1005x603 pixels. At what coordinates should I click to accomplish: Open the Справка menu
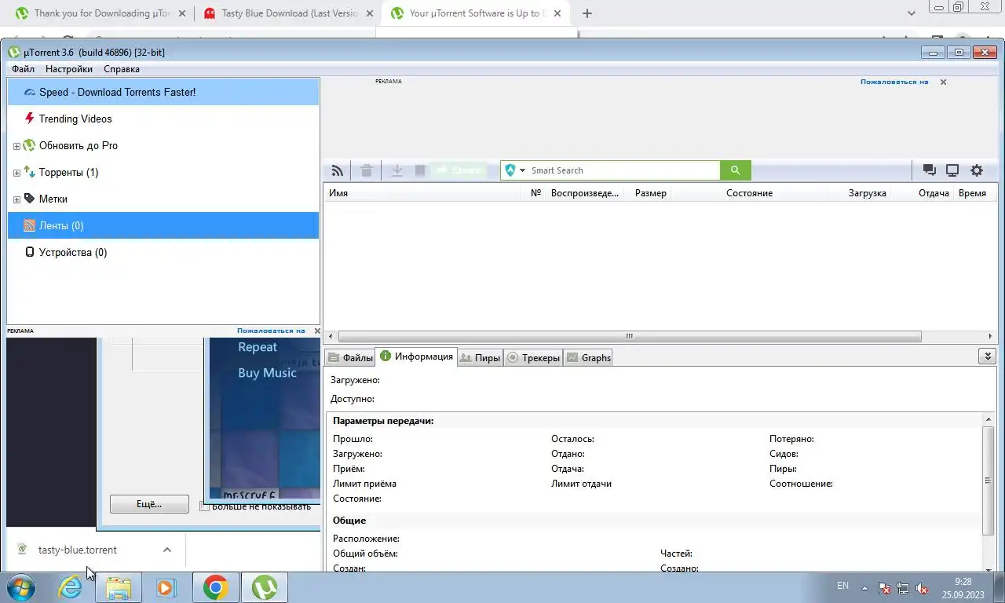pos(122,69)
